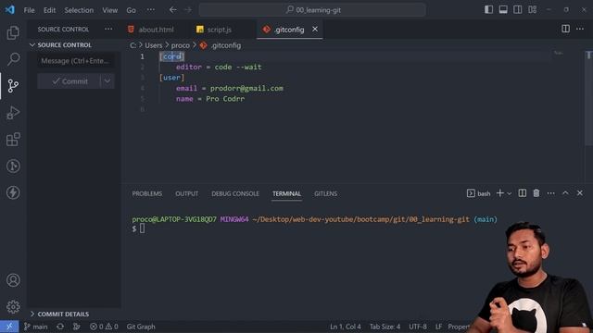This screenshot has height=333, width=593.
Task: Open the customize layout icon
Action: tap(533, 10)
